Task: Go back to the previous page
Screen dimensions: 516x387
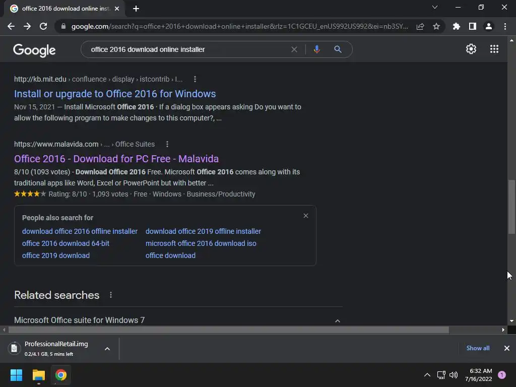Action: tap(11, 26)
